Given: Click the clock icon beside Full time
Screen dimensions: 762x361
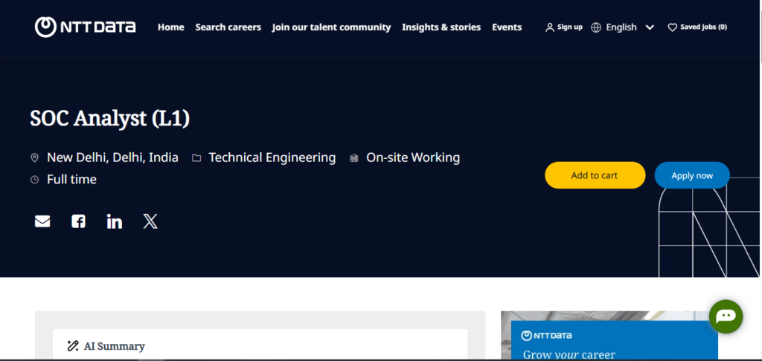Looking at the screenshot, I should point(34,180).
